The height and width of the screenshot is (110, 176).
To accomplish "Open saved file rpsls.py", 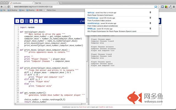I will (91, 12).
